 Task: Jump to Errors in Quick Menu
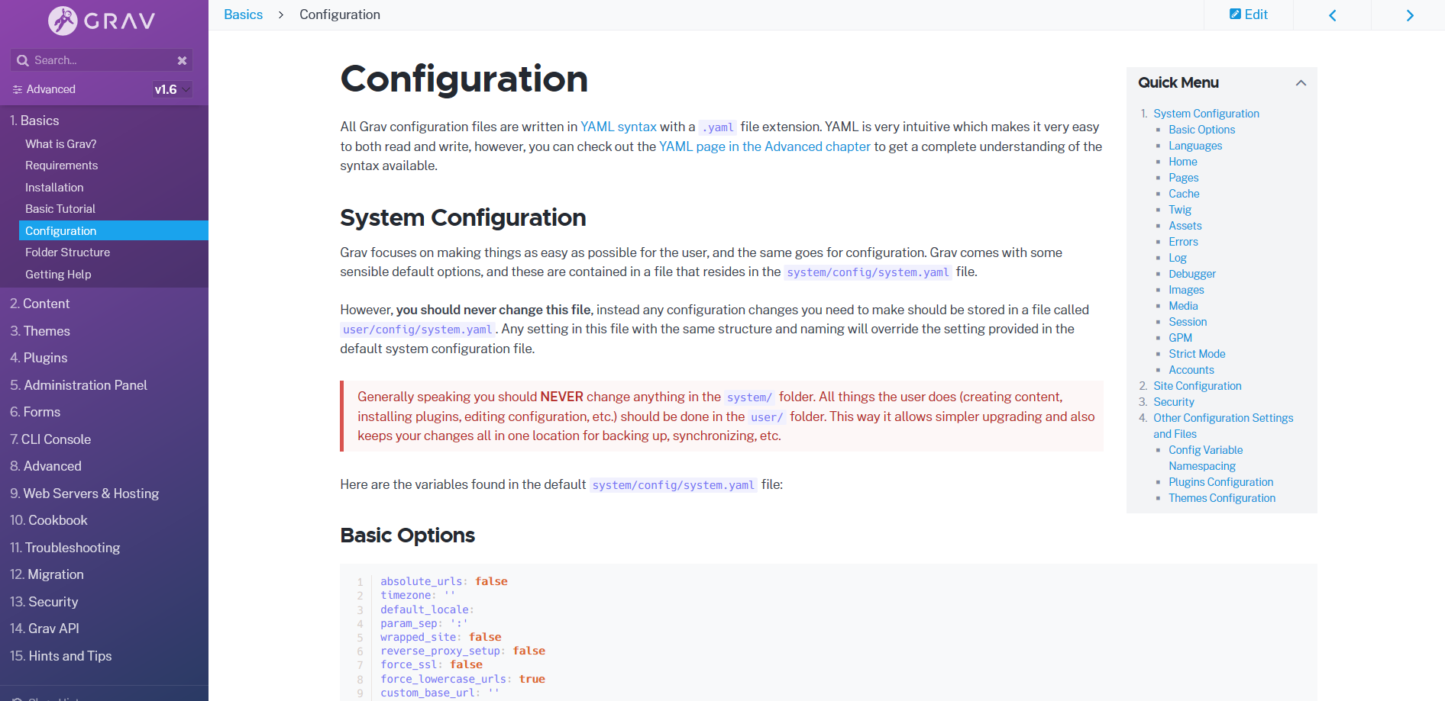tap(1183, 242)
